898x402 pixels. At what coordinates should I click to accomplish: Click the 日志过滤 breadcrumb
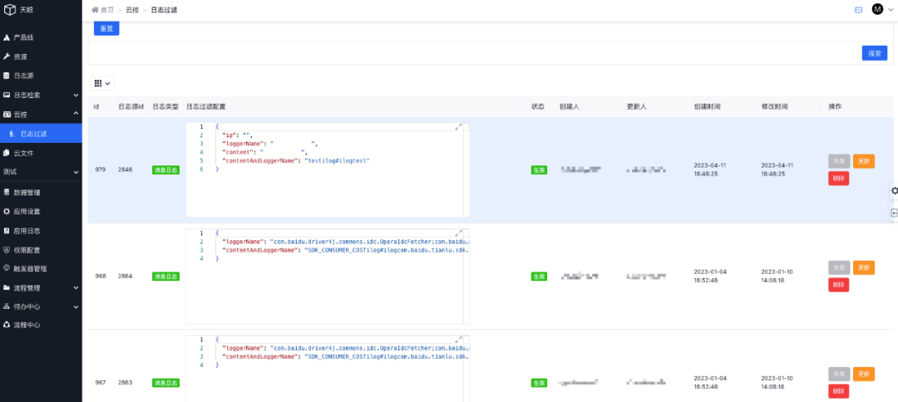coord(164,10)
